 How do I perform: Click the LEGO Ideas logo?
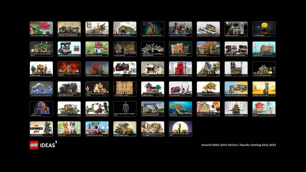(x=43, y=145)
